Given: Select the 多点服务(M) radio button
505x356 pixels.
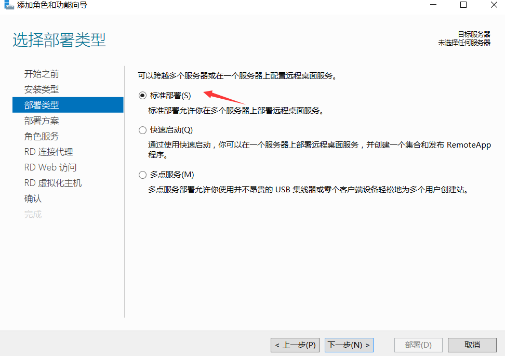Looking at the screenshot, I should click(x=143, y=175).
